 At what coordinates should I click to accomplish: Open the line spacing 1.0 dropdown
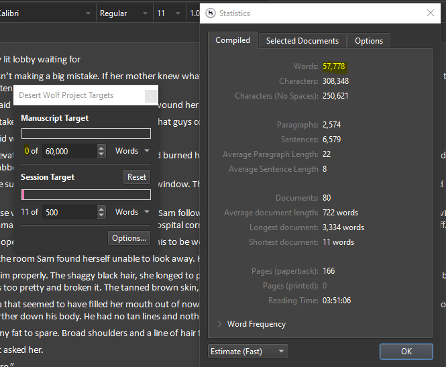[194, 13]
